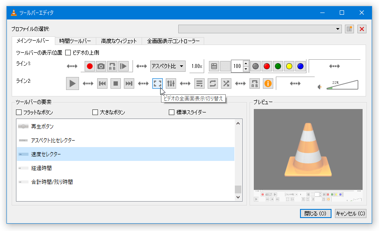Open the アスペクト比 dropdown

pos(168,66)
